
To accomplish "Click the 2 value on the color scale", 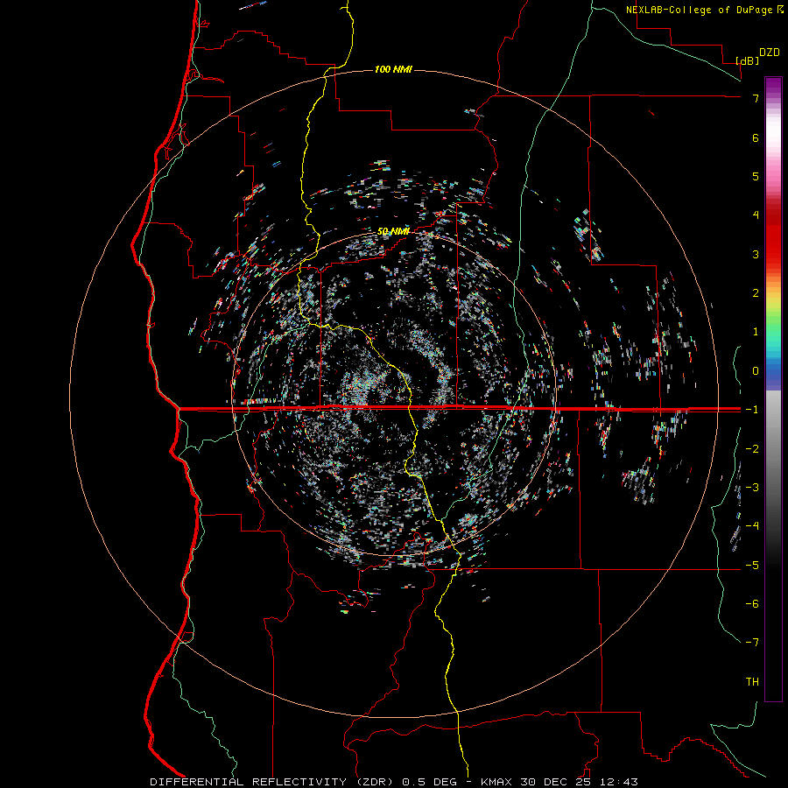I will [756, 293].
